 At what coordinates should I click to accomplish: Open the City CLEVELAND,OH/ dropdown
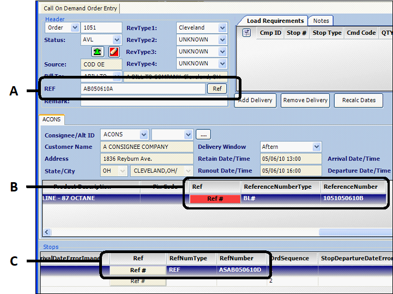[188, 171]
